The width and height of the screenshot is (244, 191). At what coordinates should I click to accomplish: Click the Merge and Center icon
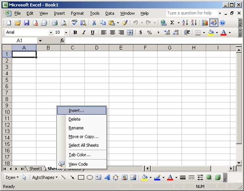coord(130,33)
